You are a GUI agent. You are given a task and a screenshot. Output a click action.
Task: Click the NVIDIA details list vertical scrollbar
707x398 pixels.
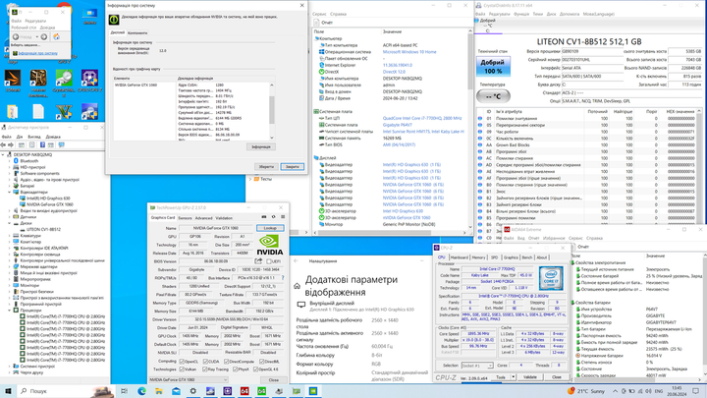272,110
